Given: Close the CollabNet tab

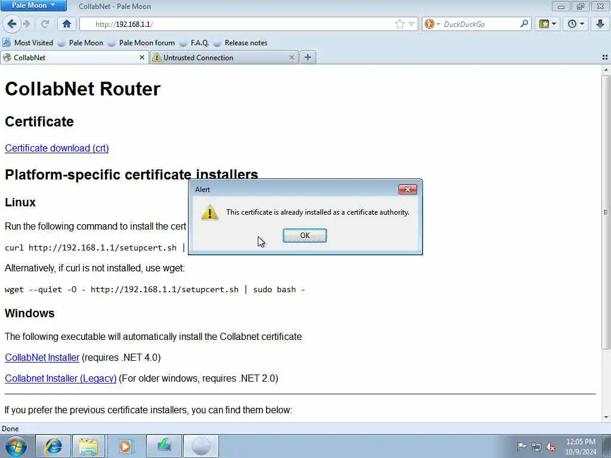Looking at the screenshot, I should click(x=142, y=58).
